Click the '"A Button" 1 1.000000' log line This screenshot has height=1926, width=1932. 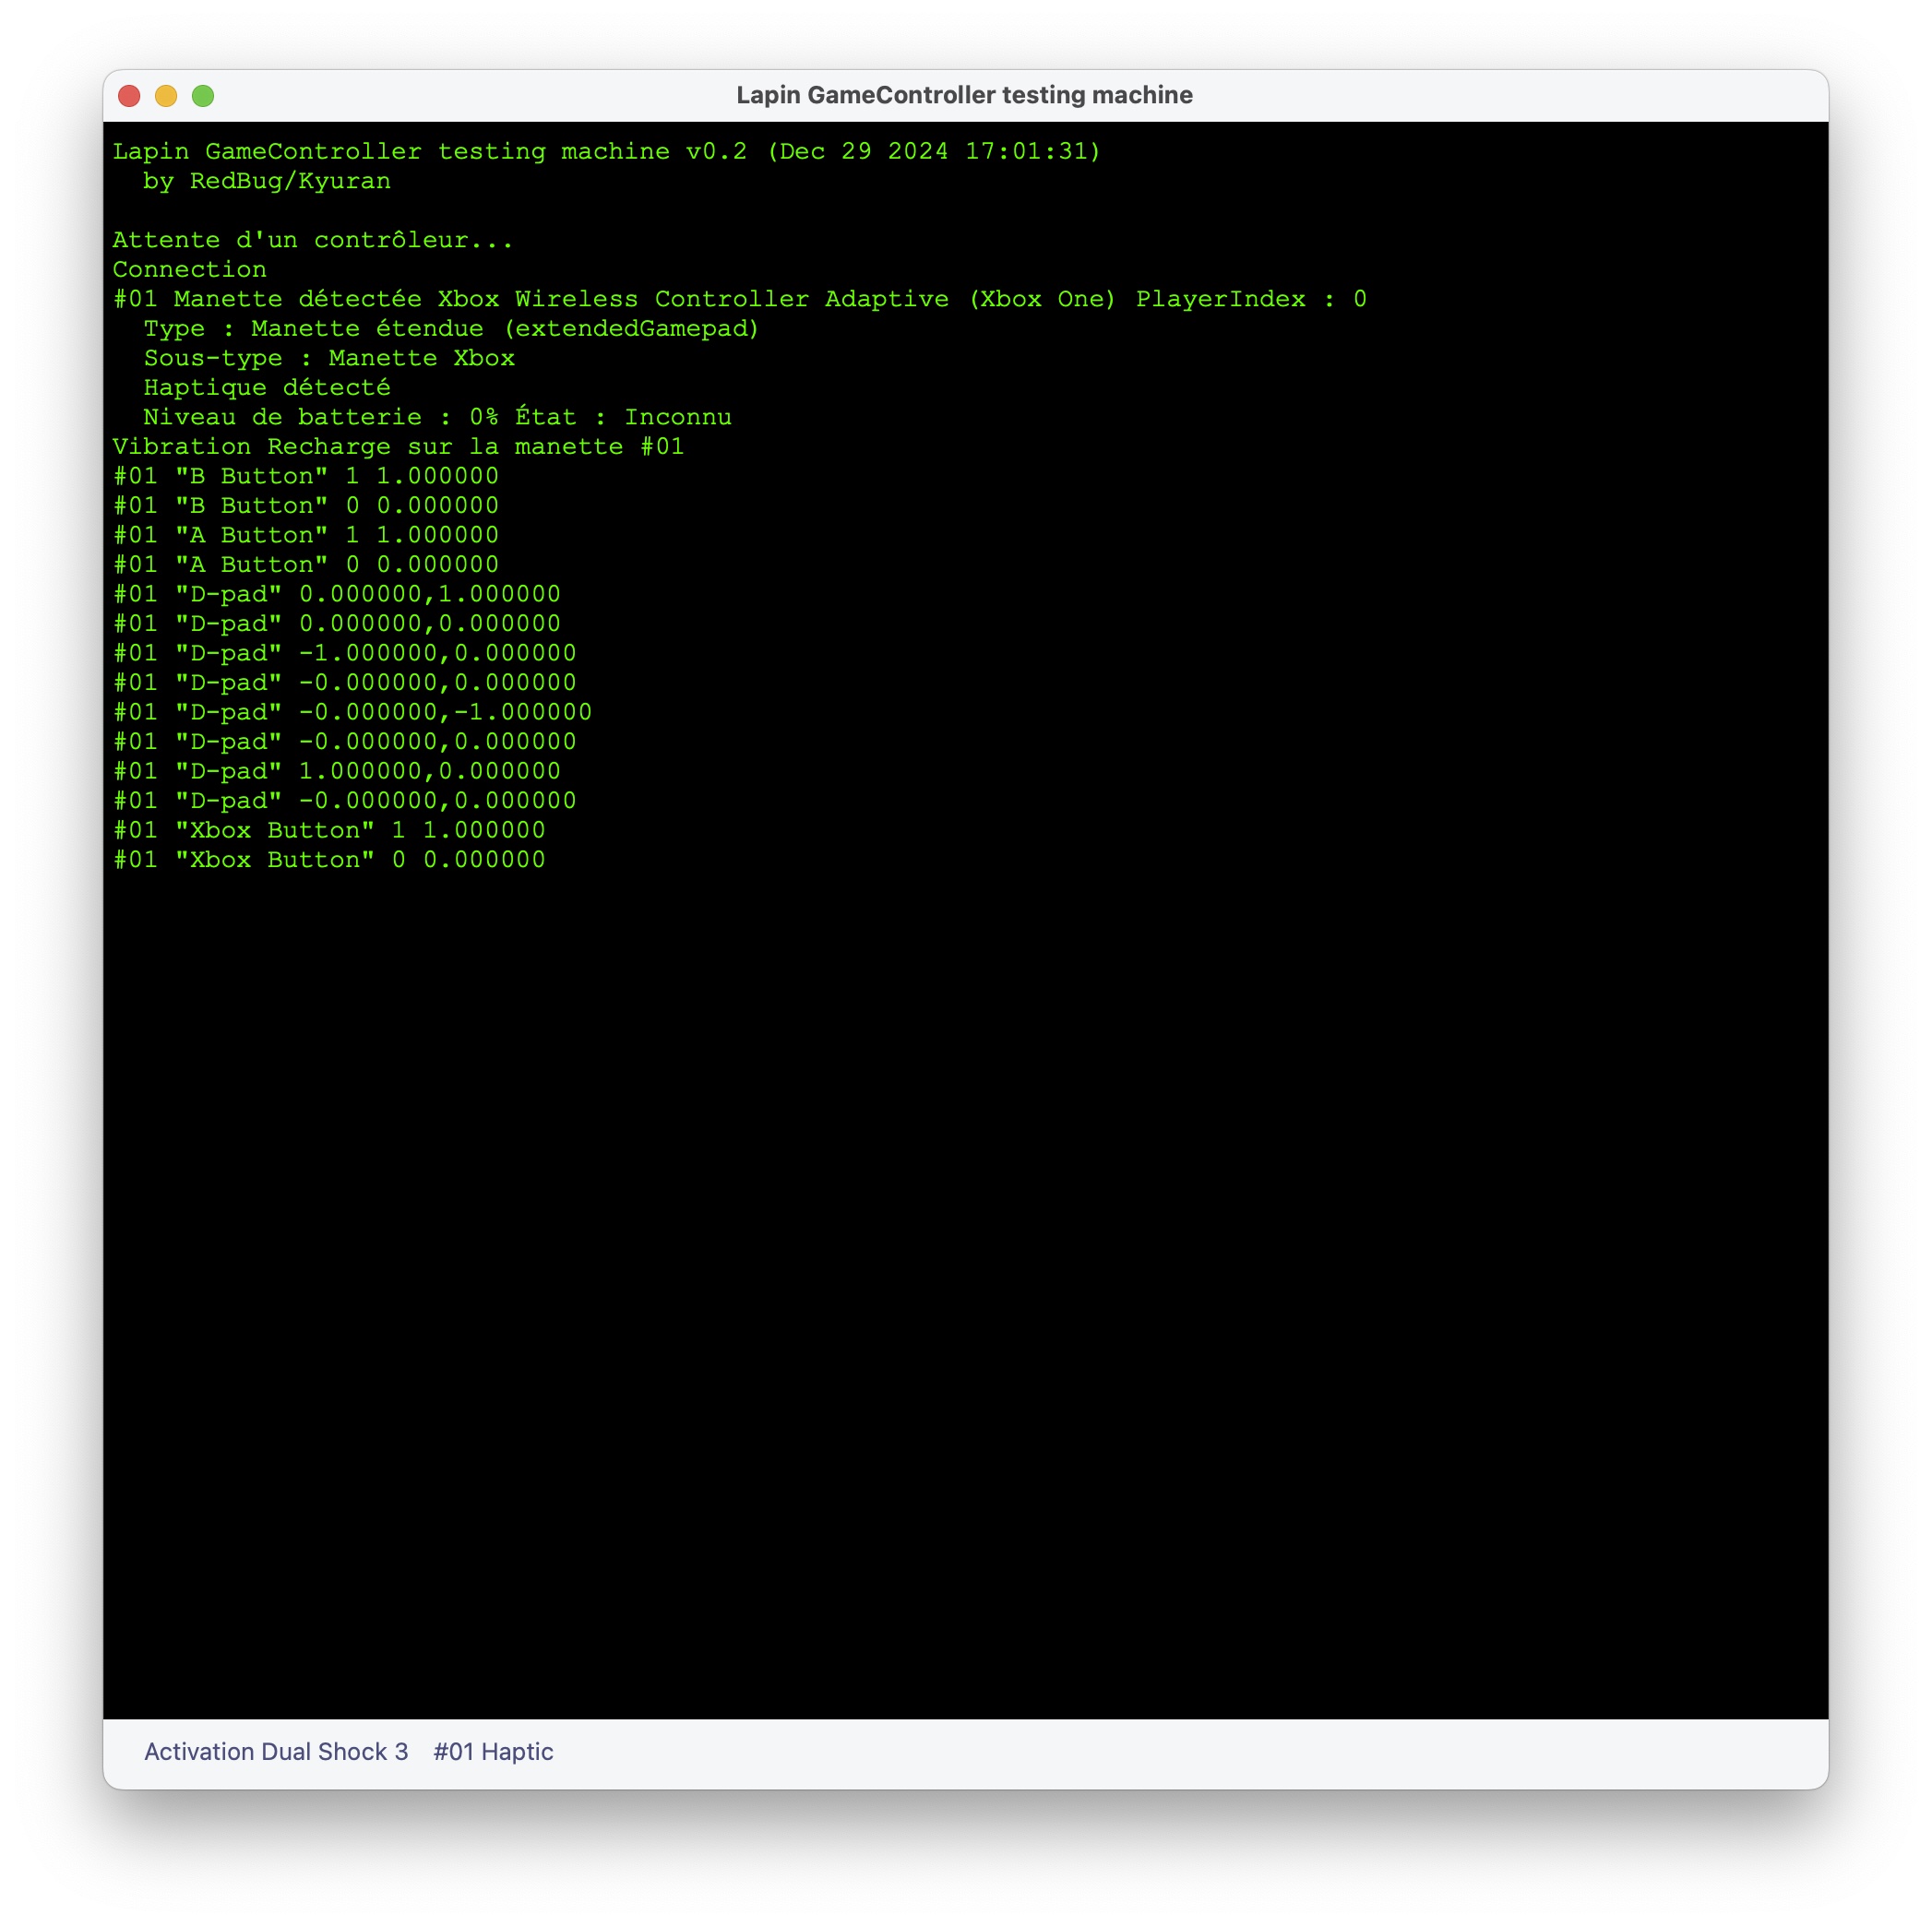[305, 535]
